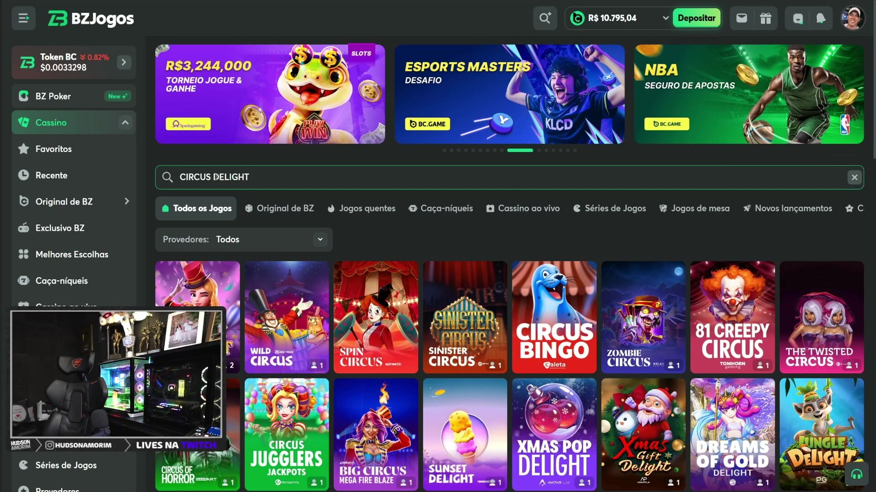Open the Sinister Circus game
The height and width of the screenshot is (492, 876).
point(465,317)
